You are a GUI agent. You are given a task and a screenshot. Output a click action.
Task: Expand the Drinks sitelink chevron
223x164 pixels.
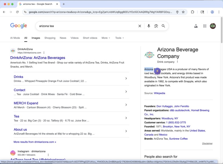click(x=126, y=78)
